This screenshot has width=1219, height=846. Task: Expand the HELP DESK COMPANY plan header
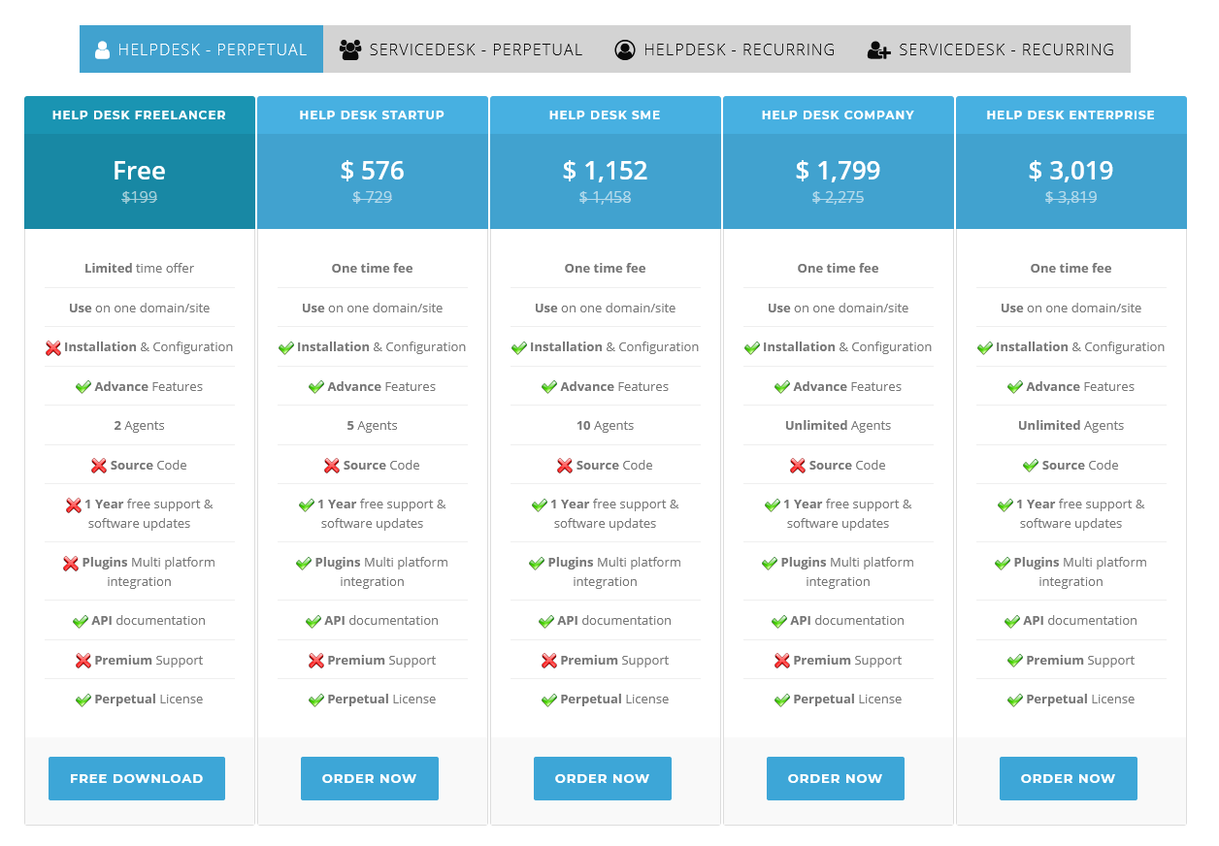(x=838, y=114)
